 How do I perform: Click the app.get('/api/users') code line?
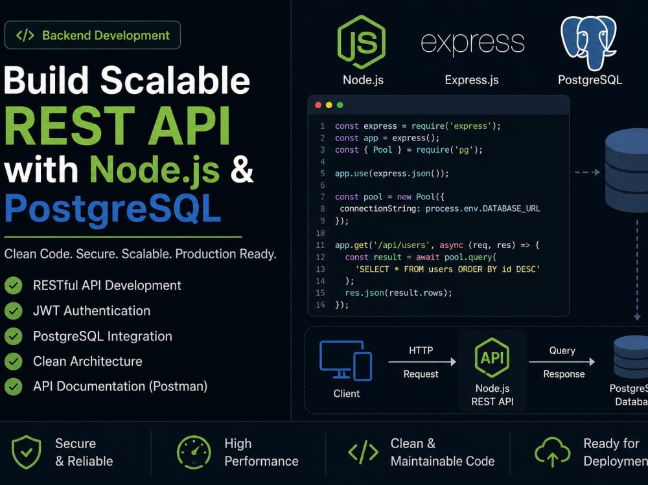(437, 245)
